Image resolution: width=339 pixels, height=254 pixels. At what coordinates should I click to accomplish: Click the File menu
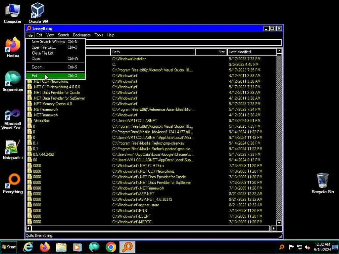pyautogui.click(x=30, y=35)
